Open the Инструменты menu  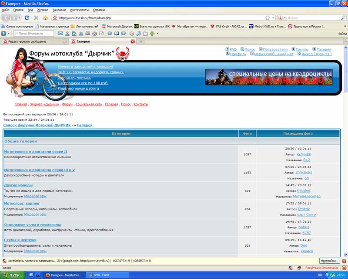(x=79, y=10)
